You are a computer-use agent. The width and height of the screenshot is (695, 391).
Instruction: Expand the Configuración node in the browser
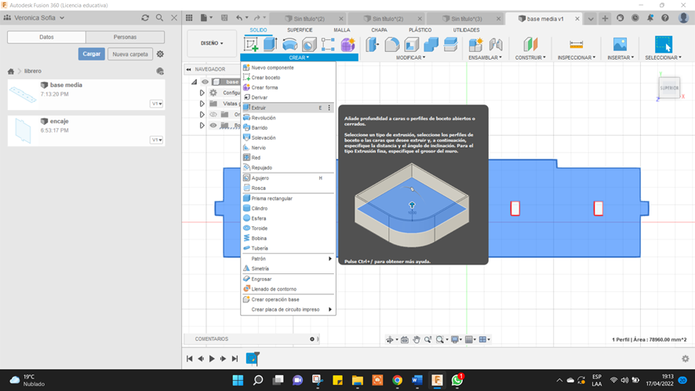coord(202,93)
